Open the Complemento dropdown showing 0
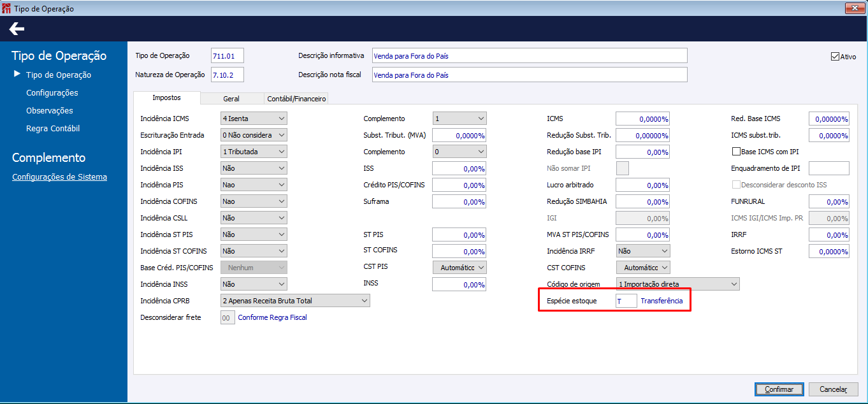Viewport: 868px width, 404px height. 459,152
